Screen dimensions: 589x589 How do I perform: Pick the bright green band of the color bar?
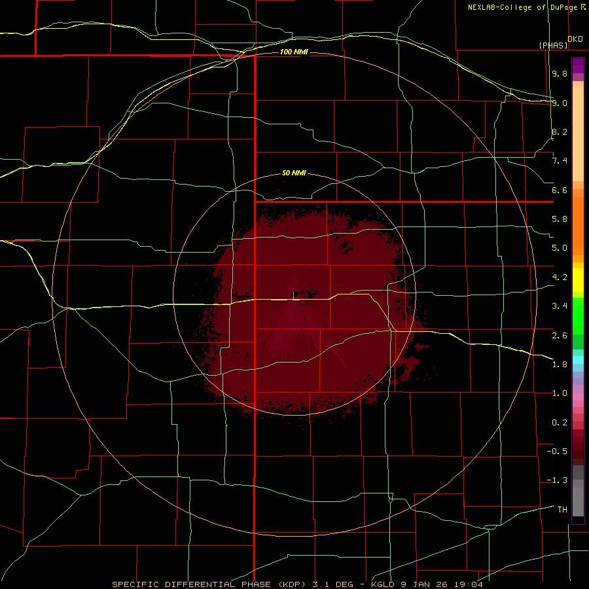coord(578,316)
